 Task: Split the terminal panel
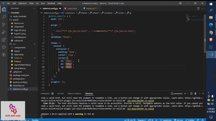[191, 93]
